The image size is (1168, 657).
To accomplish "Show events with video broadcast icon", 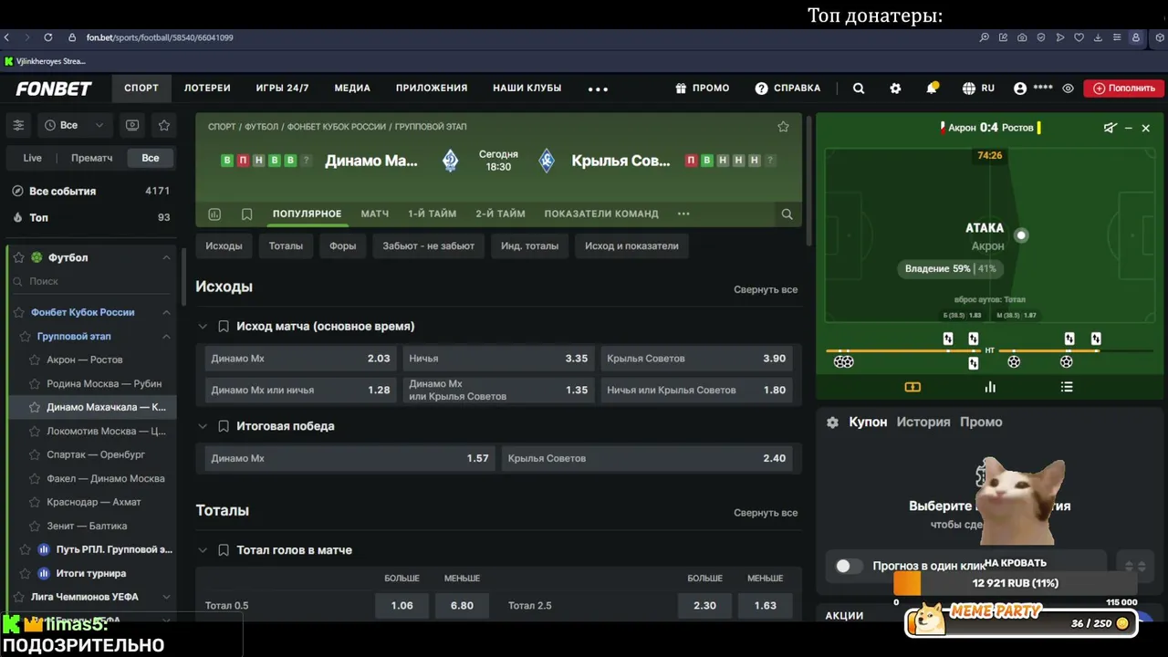I will (x=132, y=125).
